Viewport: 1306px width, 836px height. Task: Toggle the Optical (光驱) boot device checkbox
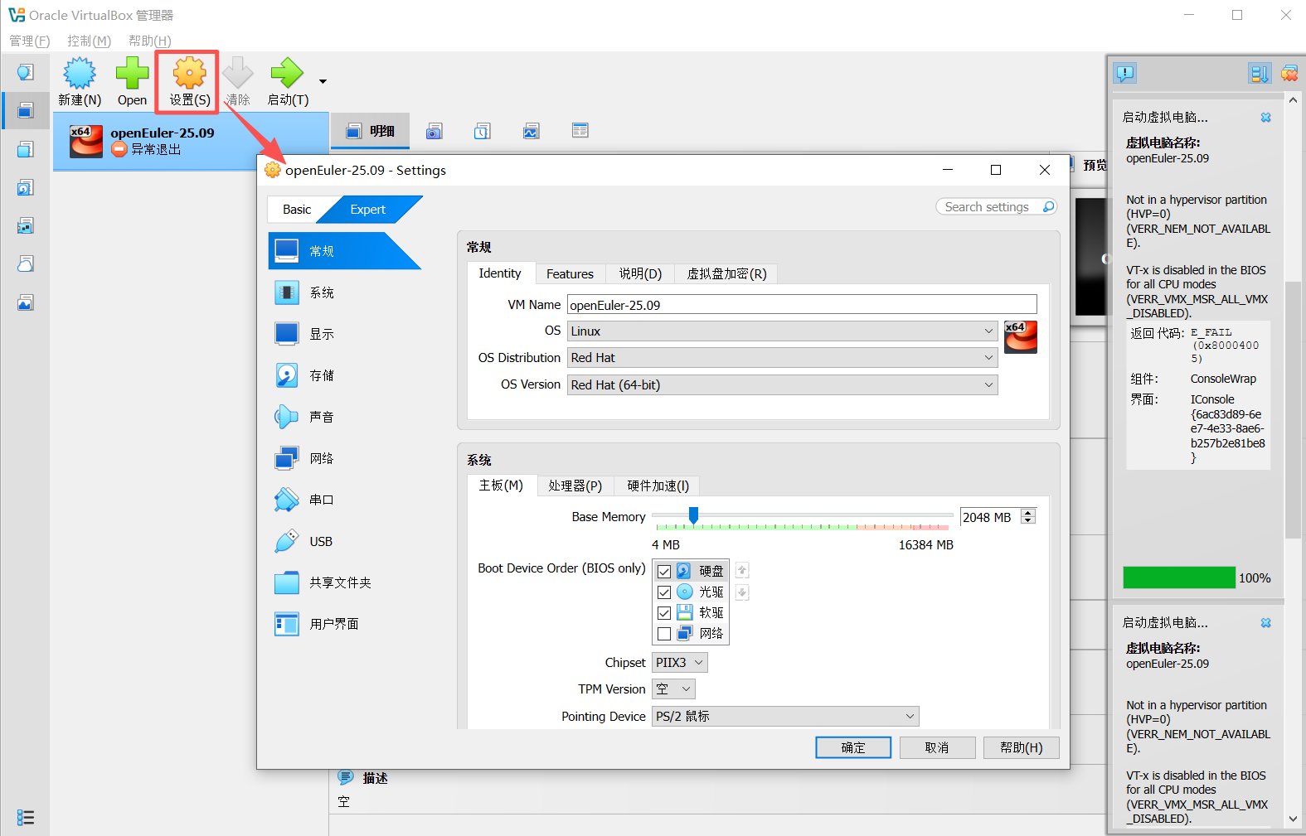pos(664,592)
